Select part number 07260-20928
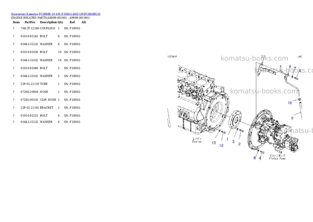Viewport: 313px width, 222px height. click(29, 92)
